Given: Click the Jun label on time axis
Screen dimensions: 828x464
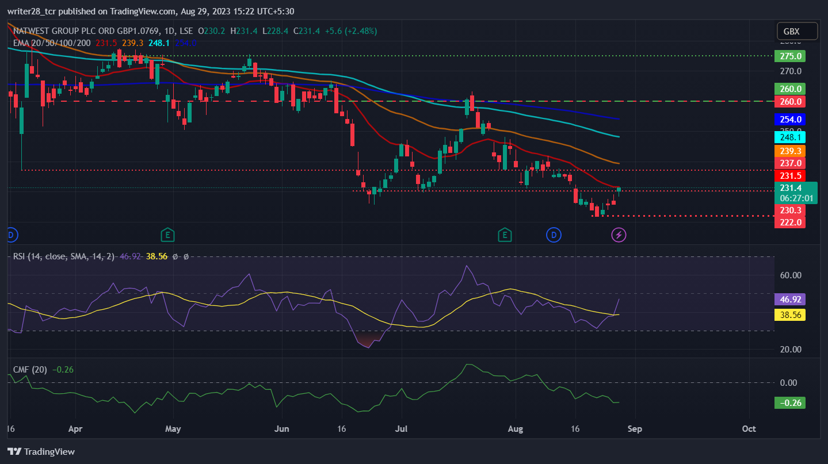Looking at the screenshot, I should (x=282, y=429).
